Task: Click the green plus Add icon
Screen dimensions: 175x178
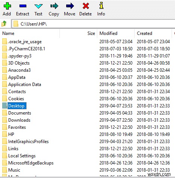Action: click(x=7, y=6)
